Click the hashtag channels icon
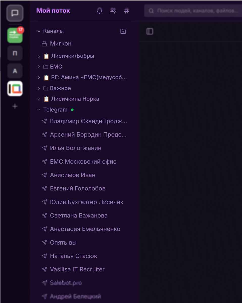The height and width of the screenshot is (303, 242). (127, 11)
